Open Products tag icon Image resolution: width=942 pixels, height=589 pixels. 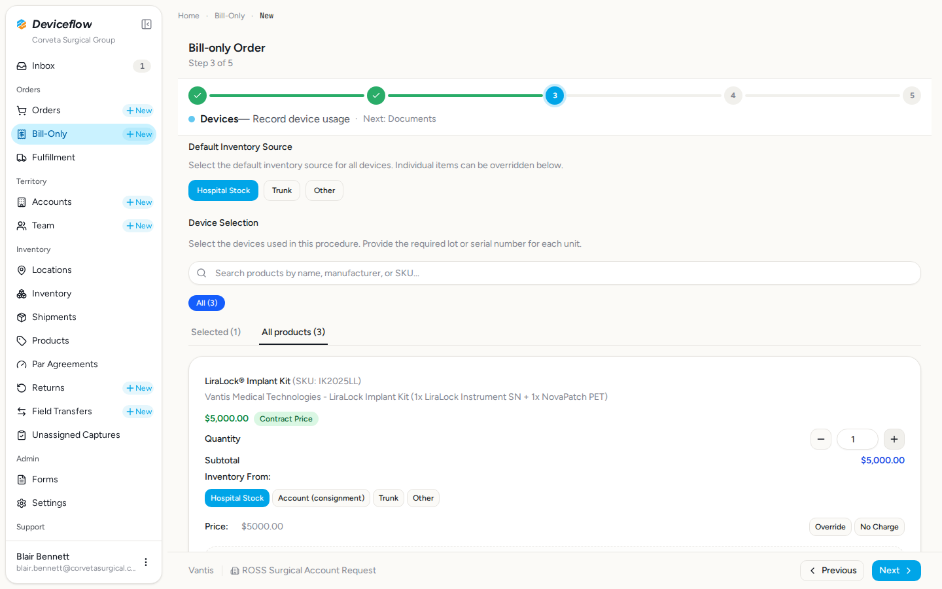[22, 341]
